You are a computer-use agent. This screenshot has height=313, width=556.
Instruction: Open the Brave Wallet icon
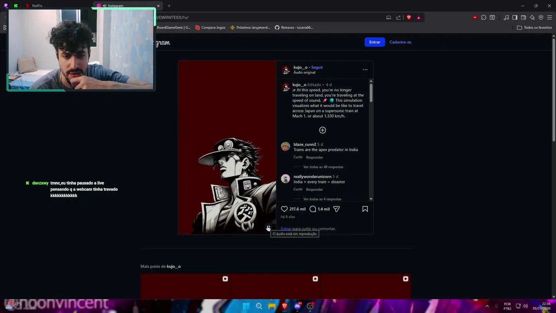pyautogui.click(x=523, y=17)
